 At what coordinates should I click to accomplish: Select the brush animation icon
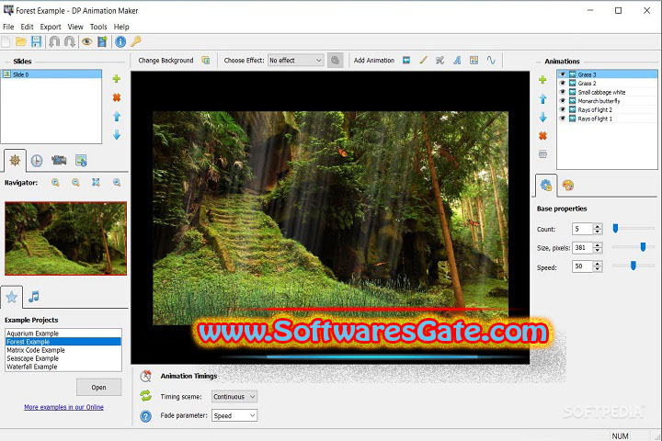pyautogui.click(x=424, y=61)
